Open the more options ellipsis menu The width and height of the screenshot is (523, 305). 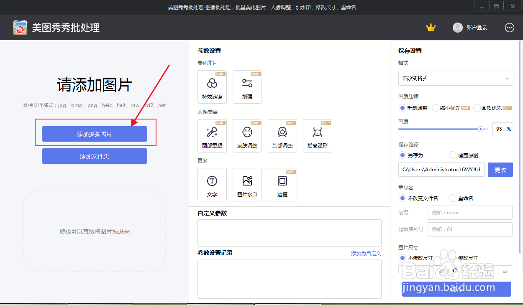[x=510, y=28]
